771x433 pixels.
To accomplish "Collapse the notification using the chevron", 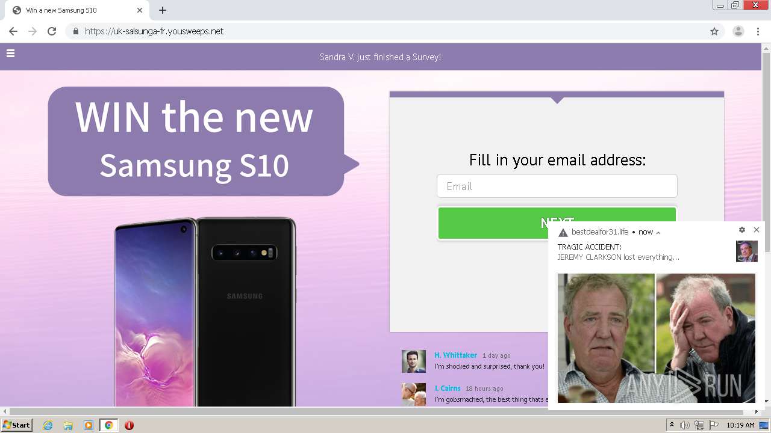I will pos(658,233).
